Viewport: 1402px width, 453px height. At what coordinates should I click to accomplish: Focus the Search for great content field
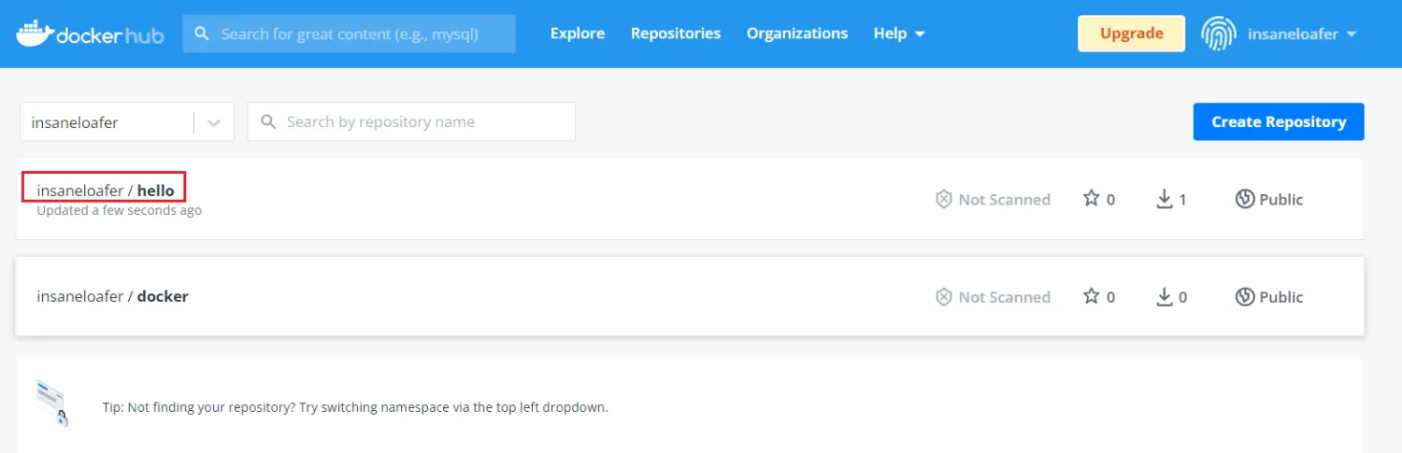tap(349, 34)
